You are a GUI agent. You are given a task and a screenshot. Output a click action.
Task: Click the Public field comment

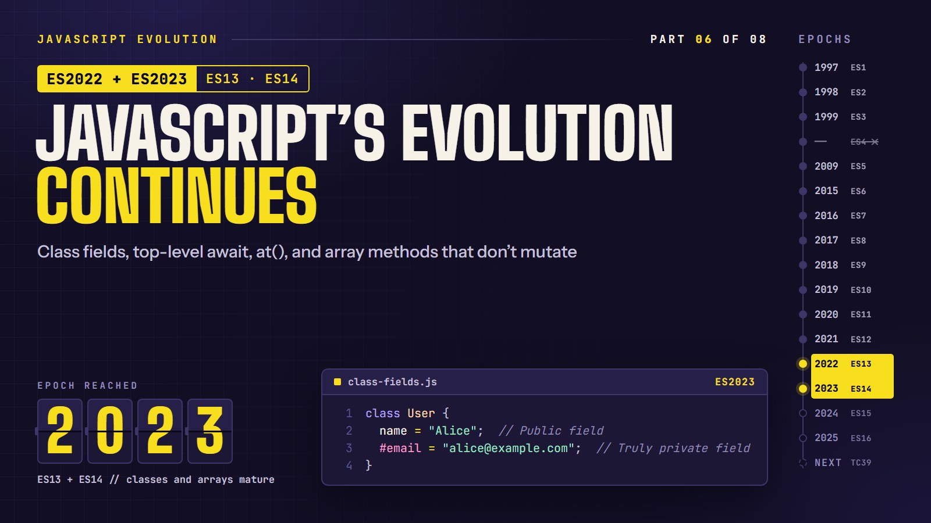click(x=551, y=431)
